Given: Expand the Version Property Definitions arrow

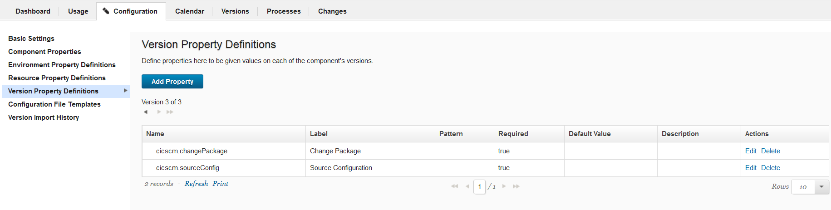Looking at the screenshot, I should 125,91.
